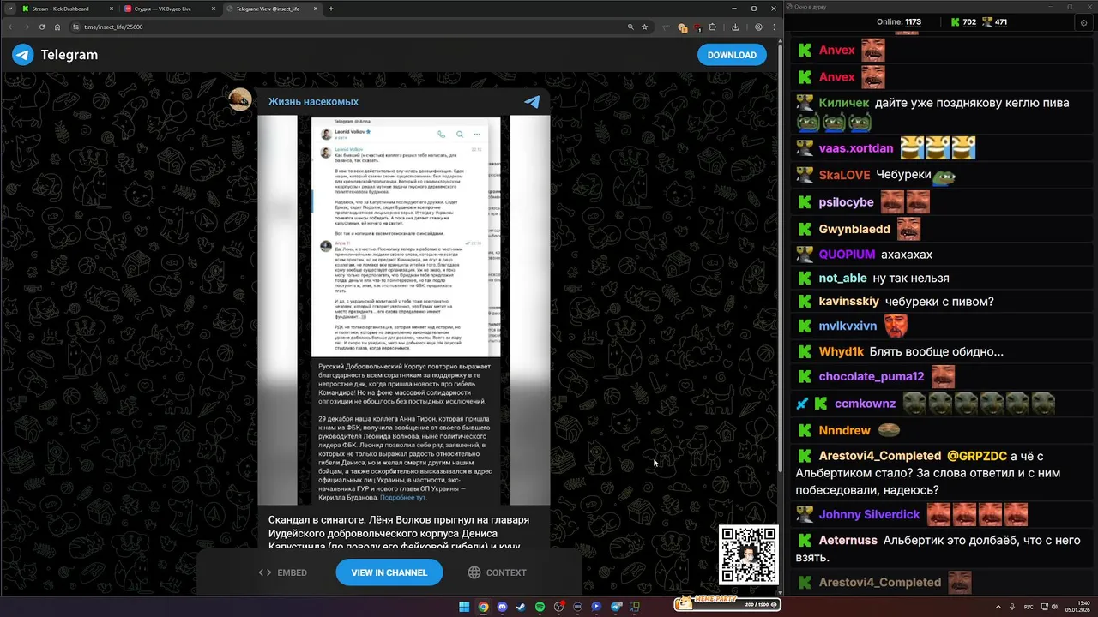Screen dimensions: 1098x617
Task: Open the browser extensions puzzle icon
Action: [x=712, y=27]
